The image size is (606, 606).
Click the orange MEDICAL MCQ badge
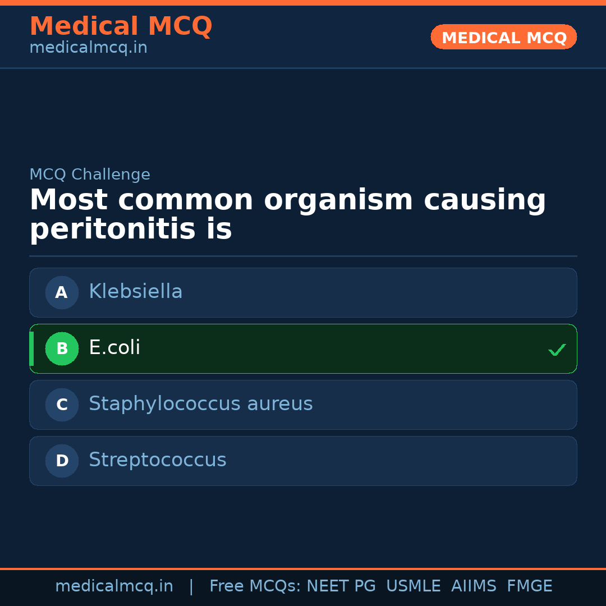[503, 37]
